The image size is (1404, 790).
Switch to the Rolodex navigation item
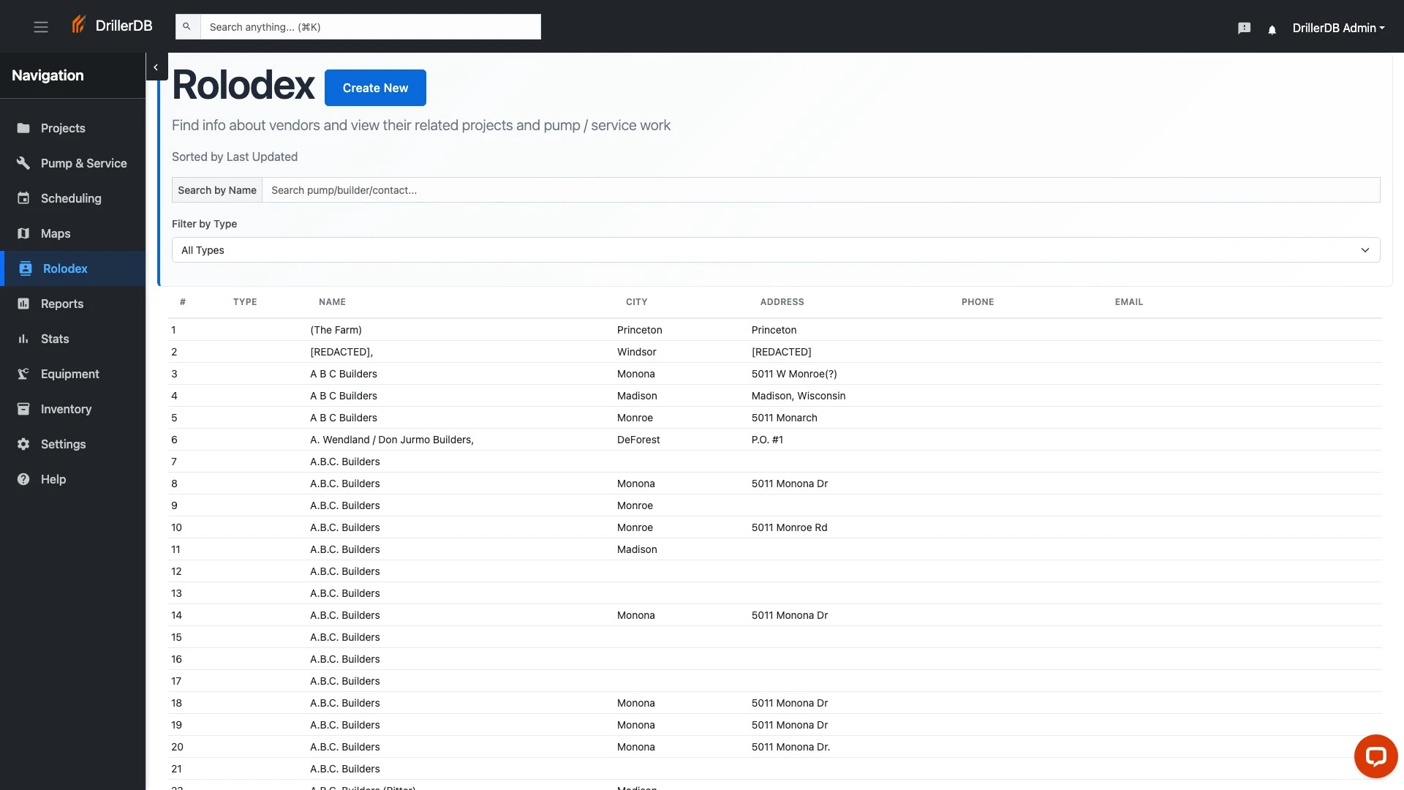click(64, 268)
